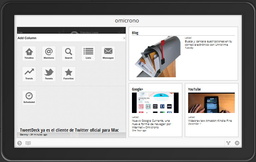Open the Google+ post thumbnail
This screenshot has height=162, width=256.
tap(155, 103)
